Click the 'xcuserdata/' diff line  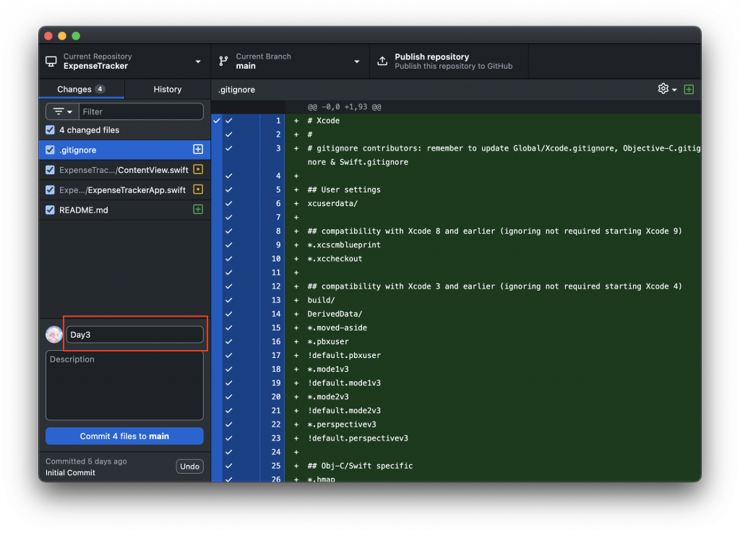tap(332, 203)
